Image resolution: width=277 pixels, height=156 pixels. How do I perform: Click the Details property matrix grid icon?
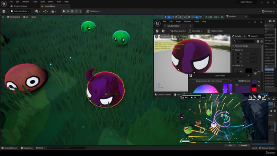258,42
